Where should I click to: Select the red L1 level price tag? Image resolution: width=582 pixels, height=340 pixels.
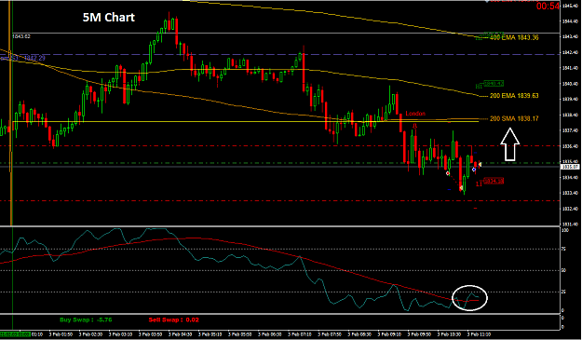pos(494,181)
